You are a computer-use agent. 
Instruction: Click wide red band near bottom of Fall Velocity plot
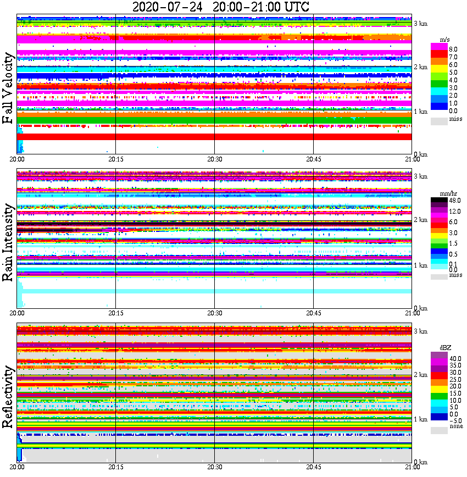214,137
